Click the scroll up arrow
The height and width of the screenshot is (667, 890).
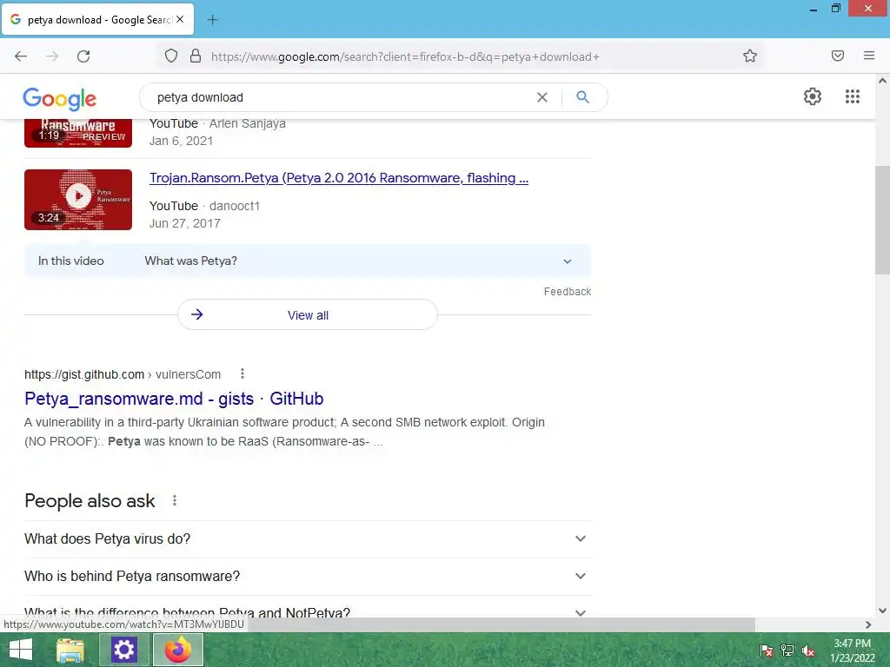click(882, 81)
